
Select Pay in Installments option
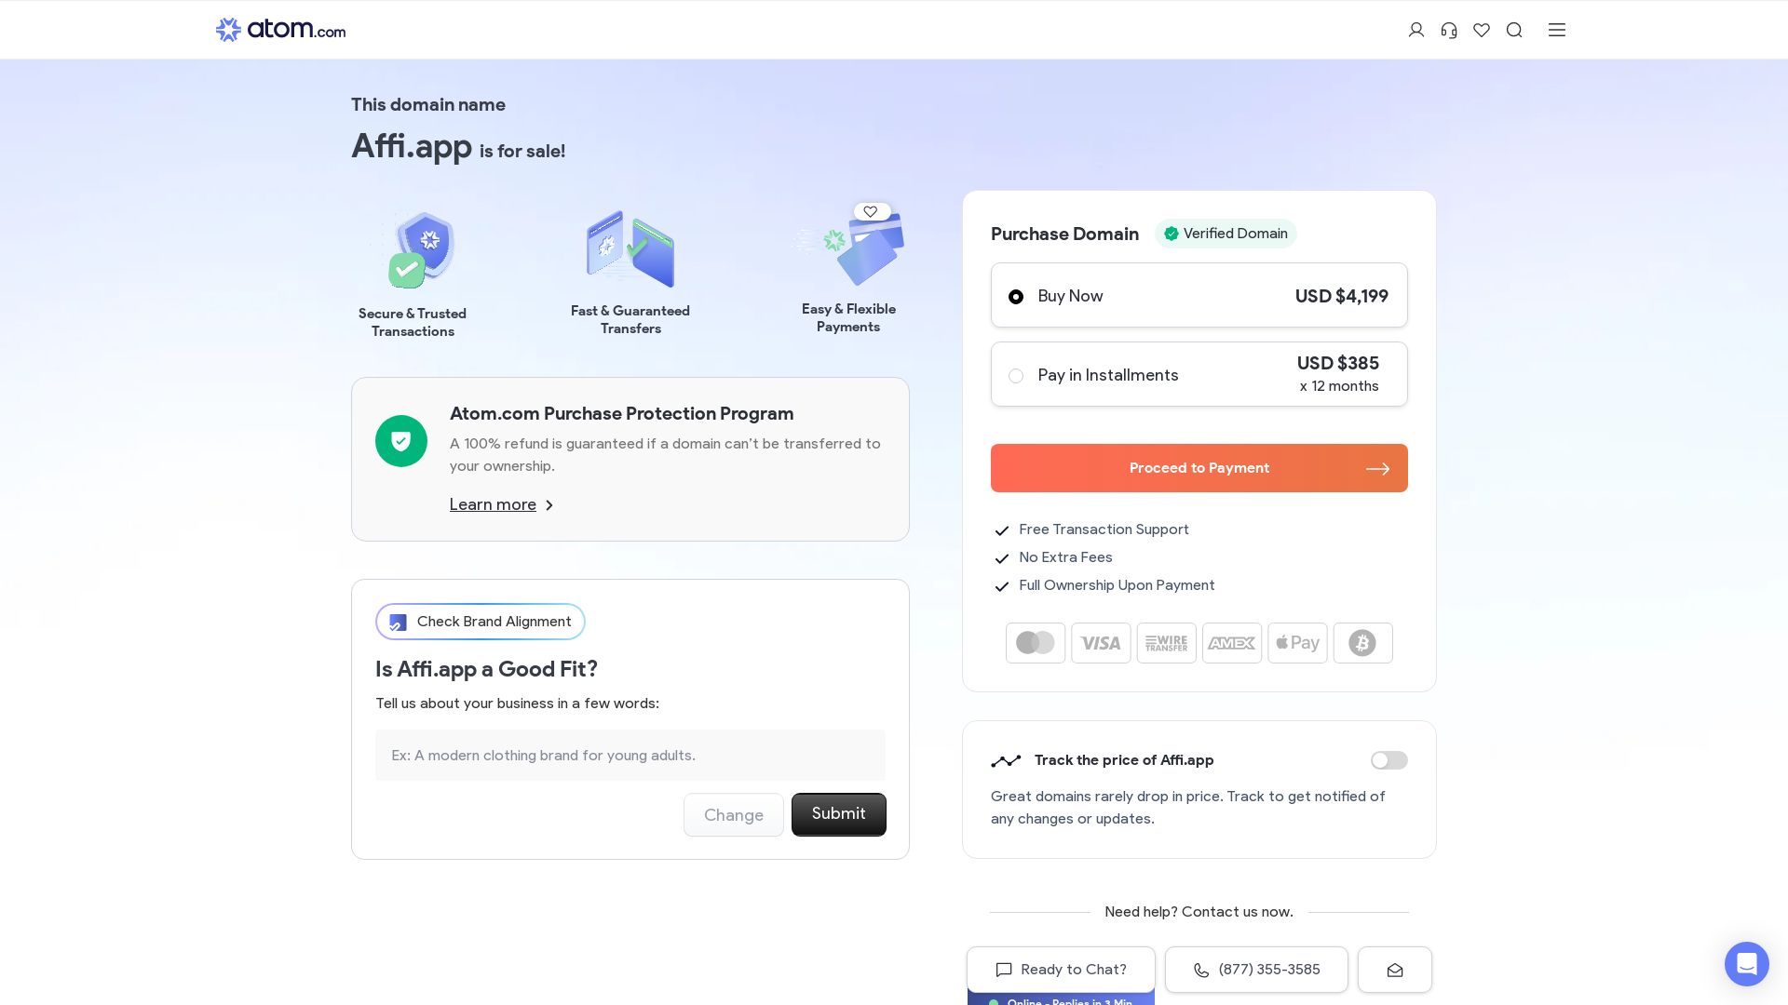point(1016,376)
